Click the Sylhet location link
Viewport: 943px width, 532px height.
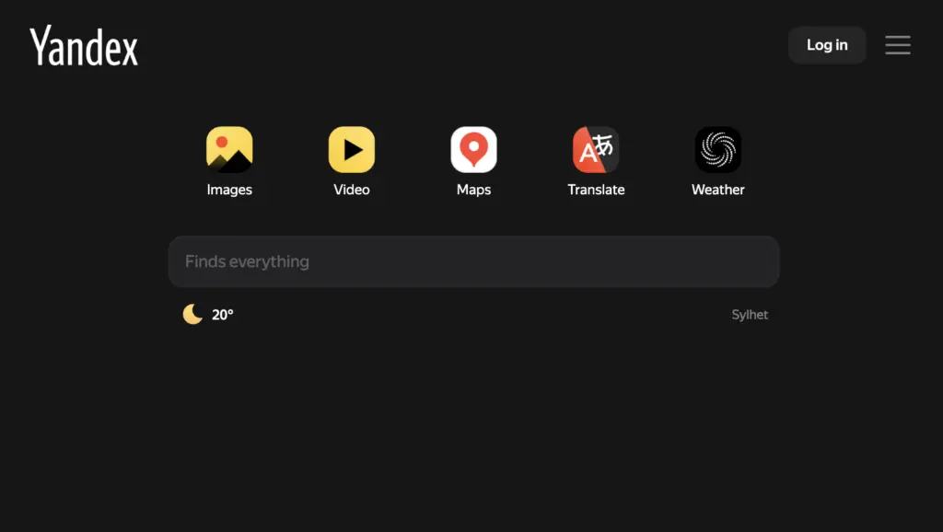point(750,315)
